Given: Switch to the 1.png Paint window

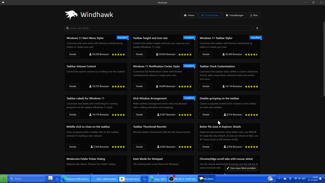Looking at the screenshot, I should click(158, 179).
